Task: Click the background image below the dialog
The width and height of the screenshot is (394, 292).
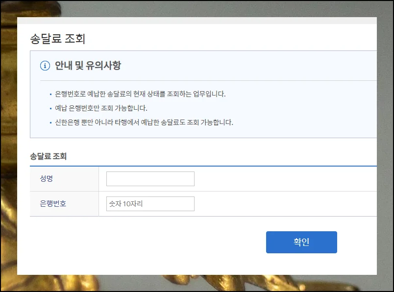Action: pyautogui.click(x=196, y=283)
